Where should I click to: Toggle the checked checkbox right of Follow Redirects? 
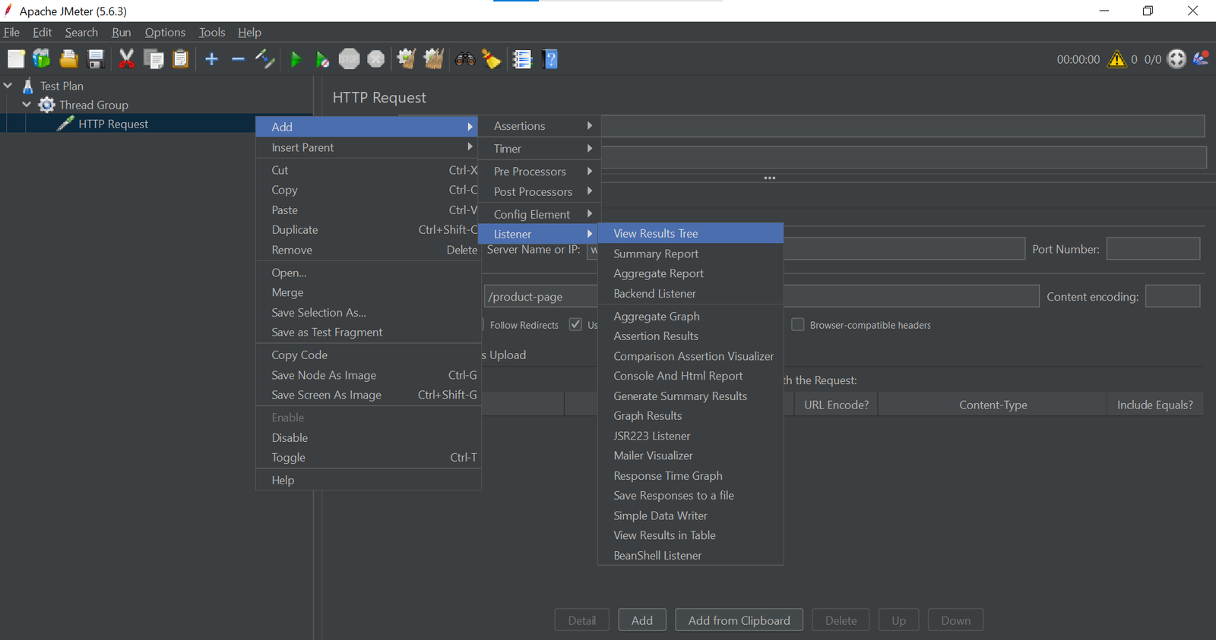click(575, 325)
